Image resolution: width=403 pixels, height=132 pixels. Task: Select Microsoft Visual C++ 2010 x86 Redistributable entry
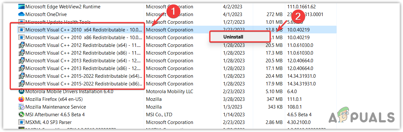83,38
